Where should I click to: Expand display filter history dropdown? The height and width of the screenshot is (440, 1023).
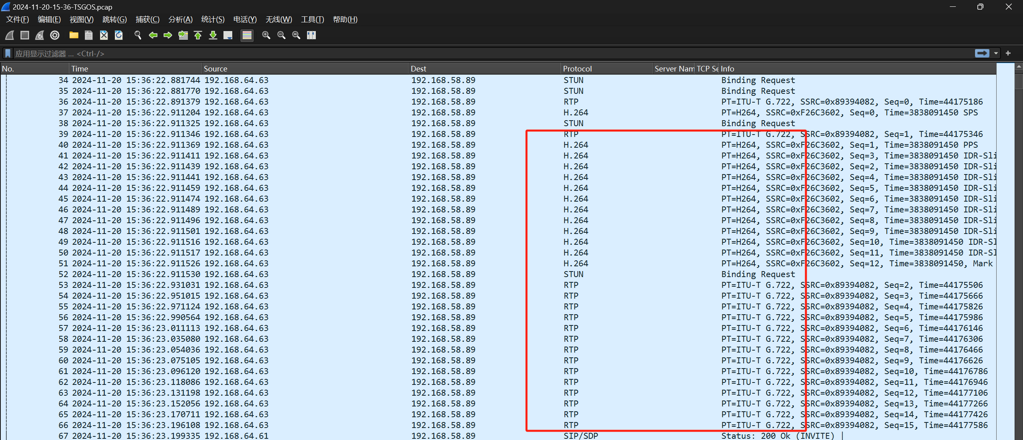click(996, 54)
